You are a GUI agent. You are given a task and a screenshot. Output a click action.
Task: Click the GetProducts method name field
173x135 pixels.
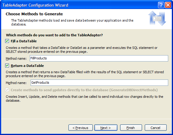coord(99,82)
